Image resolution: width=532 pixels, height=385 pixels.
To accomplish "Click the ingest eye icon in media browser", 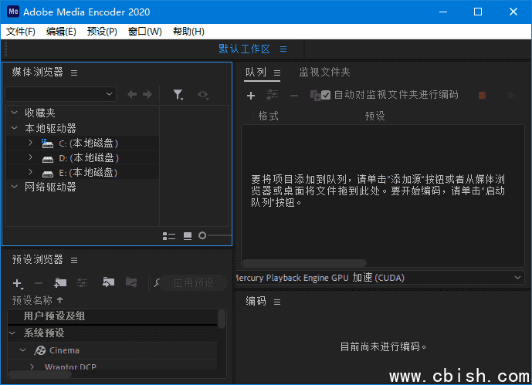I will 203,95.
